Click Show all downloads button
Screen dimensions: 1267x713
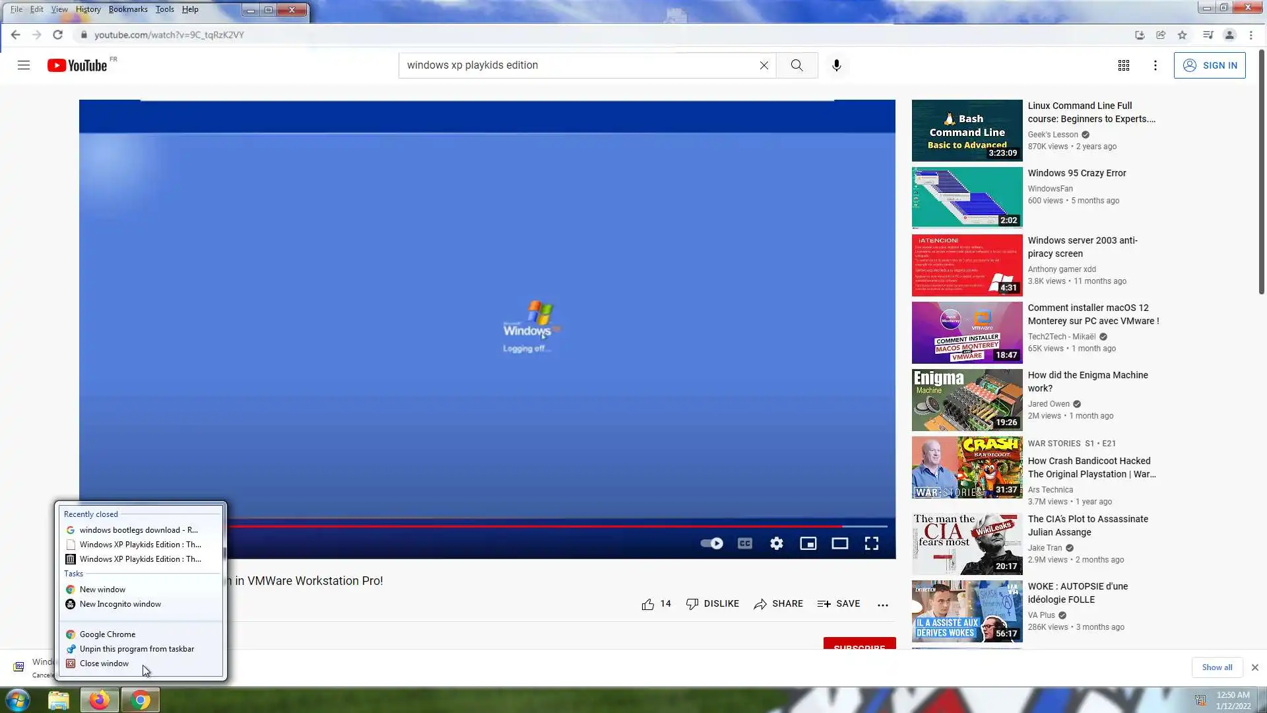(1217, 667)
